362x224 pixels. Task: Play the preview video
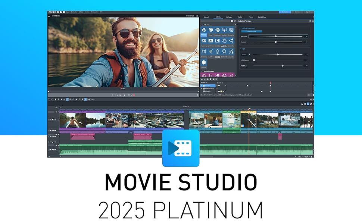[125, 95]
